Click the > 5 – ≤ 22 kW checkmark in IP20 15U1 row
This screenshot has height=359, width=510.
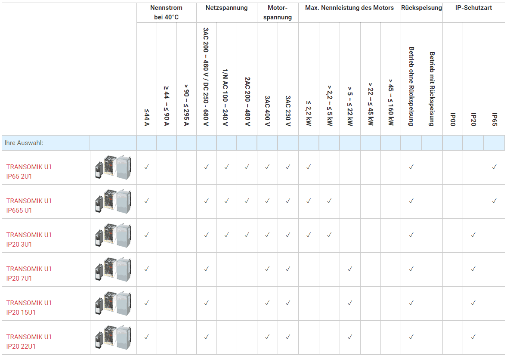pos(350,303)
